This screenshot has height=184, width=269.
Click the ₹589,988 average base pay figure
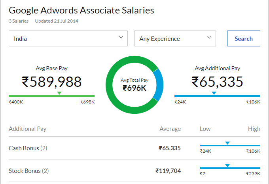pyautogui.click(x=51, y=82)
